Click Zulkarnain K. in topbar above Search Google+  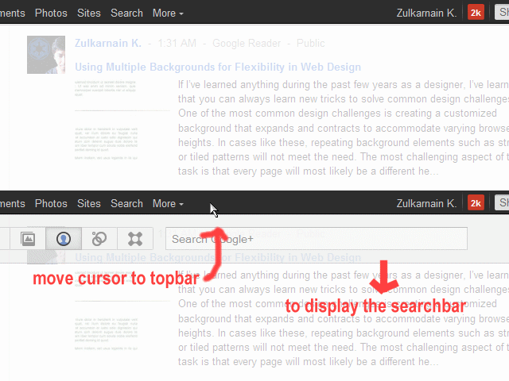tap(426, 203)
